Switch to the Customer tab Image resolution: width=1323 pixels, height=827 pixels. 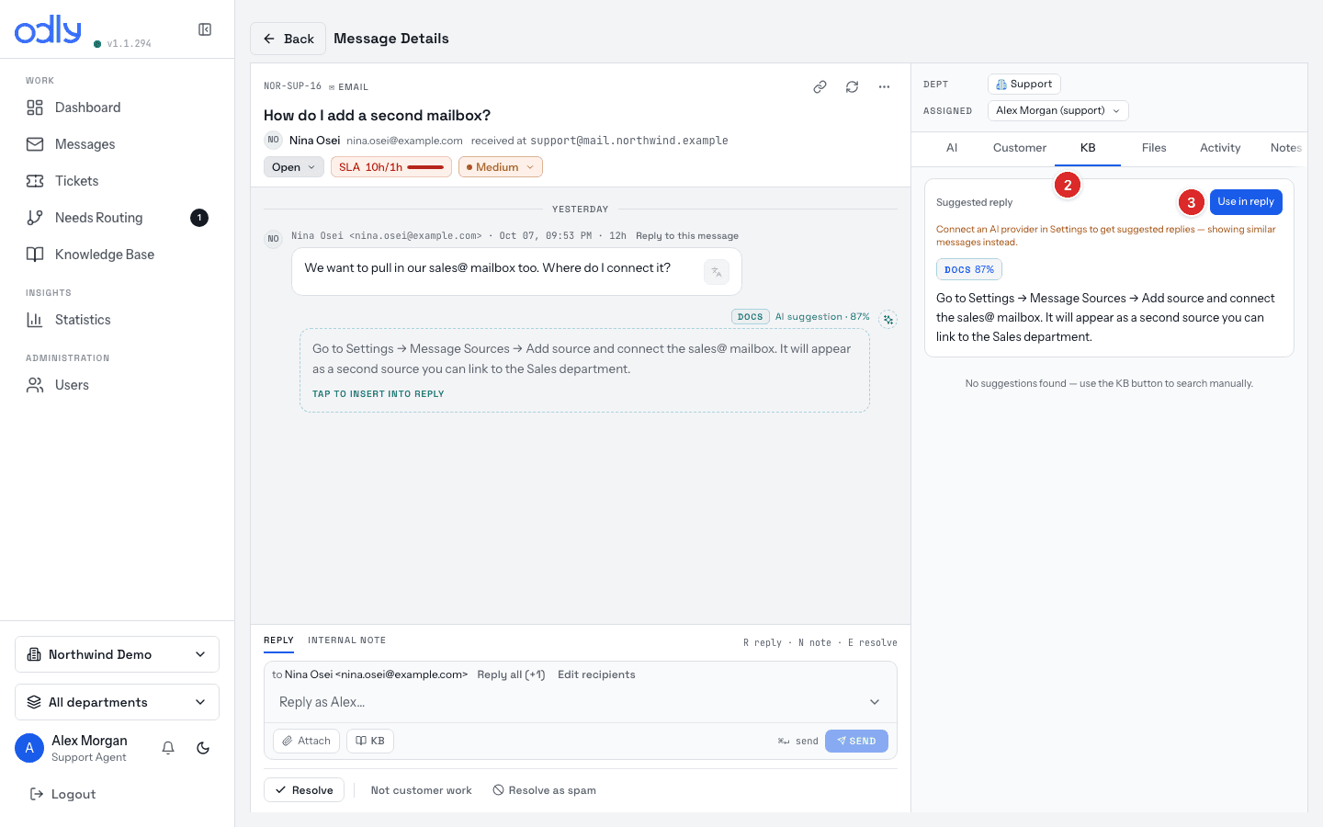coord(1020,148)
